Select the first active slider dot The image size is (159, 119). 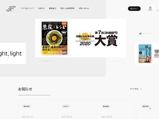[x=140, y=34]
